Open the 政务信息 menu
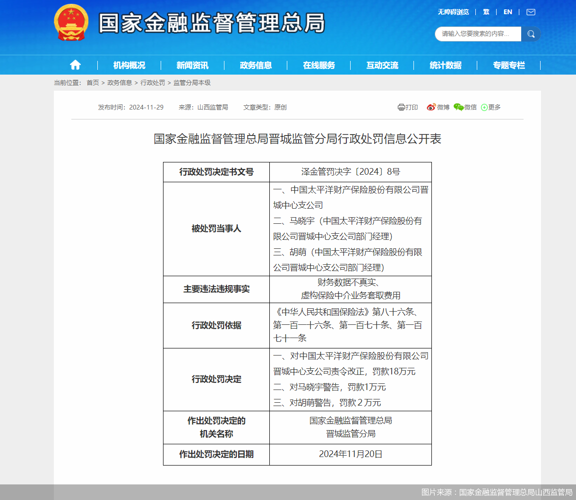Viewport: 576px width, 500px height. coord(256,65)
